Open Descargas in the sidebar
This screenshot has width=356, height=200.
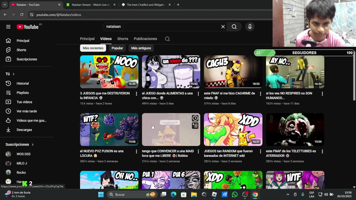tap(24, 130)
